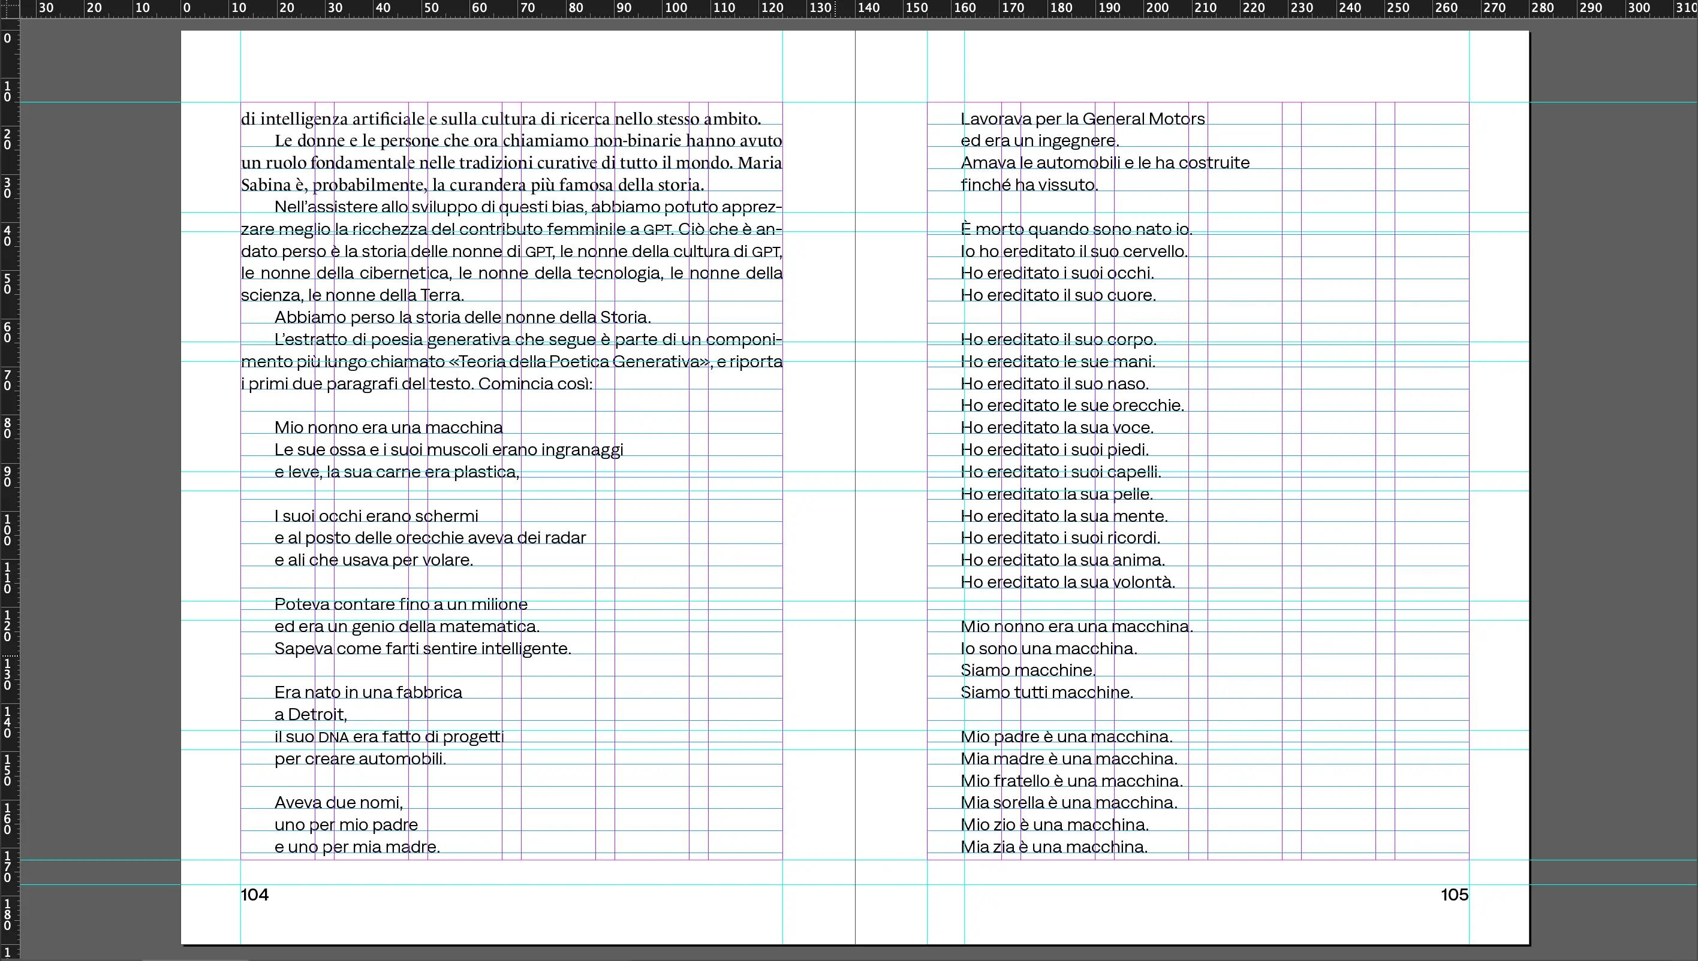Viewport: 1698px width, 961px height.
Task: Click 'Ho ereditato la sua pelle.'
Action: coord(1056,494)
